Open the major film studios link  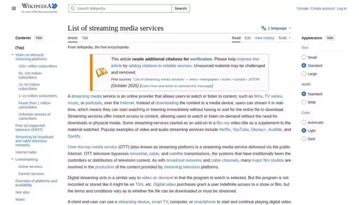[268, 160]
